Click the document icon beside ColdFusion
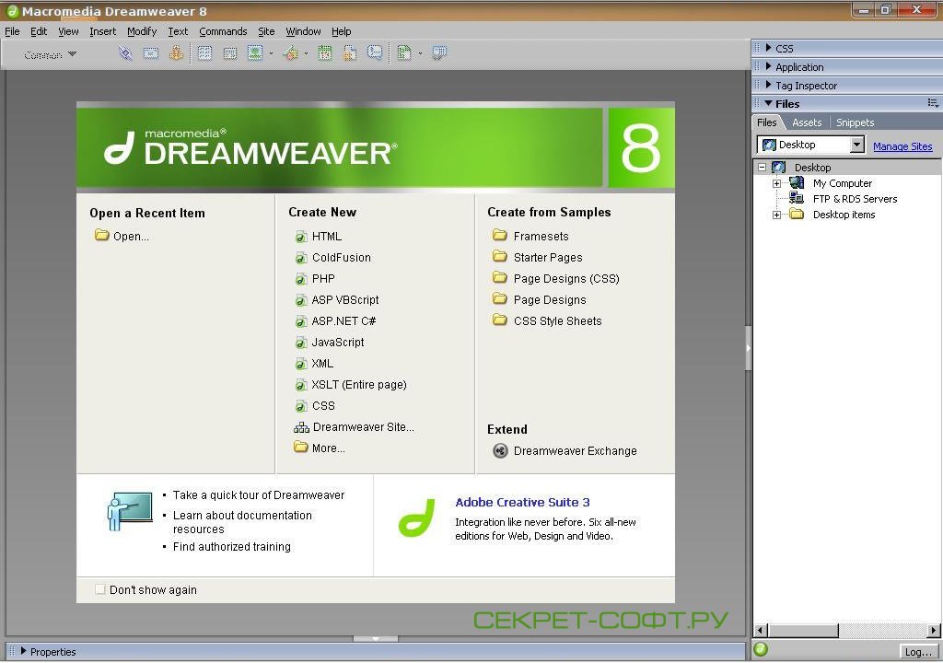943x663 pixels. pos(301,258)
